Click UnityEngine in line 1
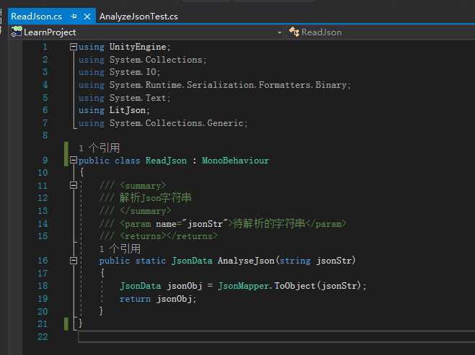475x355 pixels. click(138, 47)
